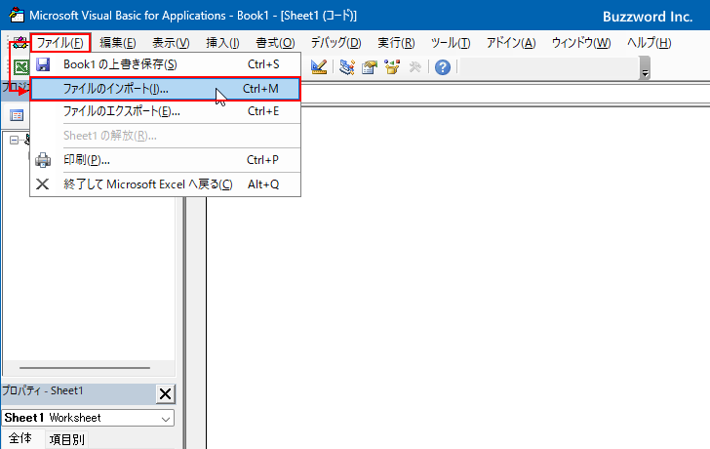Choose ファイルのインポート(I)... menu item

click(165, 89)
